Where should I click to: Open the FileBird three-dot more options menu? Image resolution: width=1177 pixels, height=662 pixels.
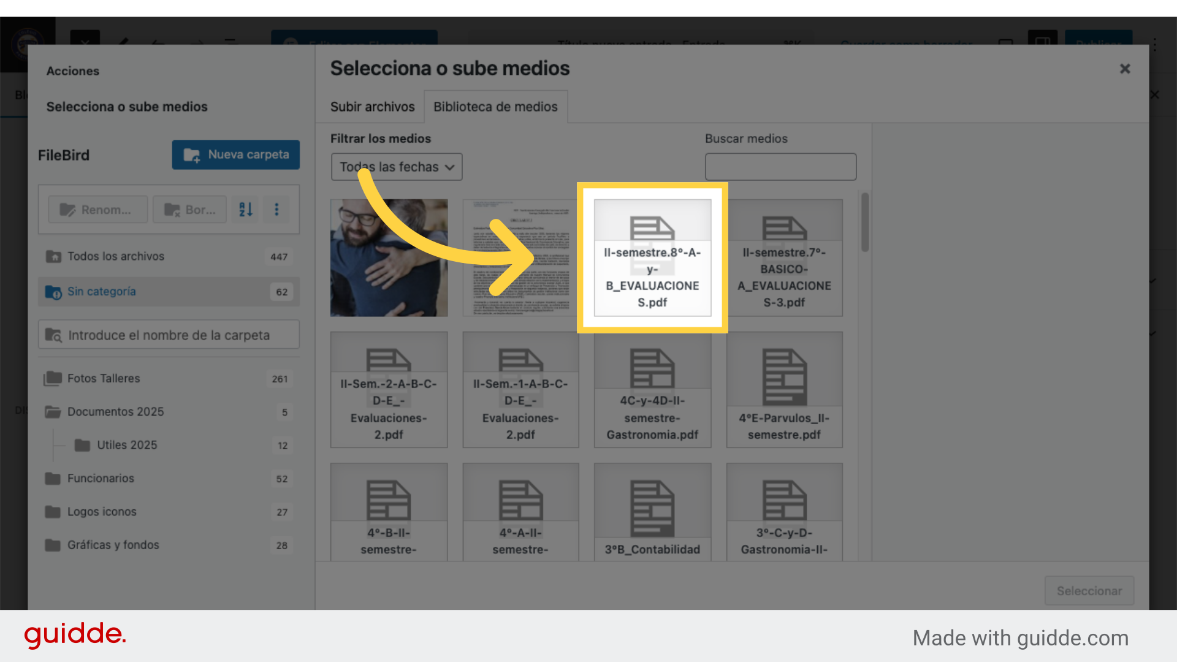276,210
